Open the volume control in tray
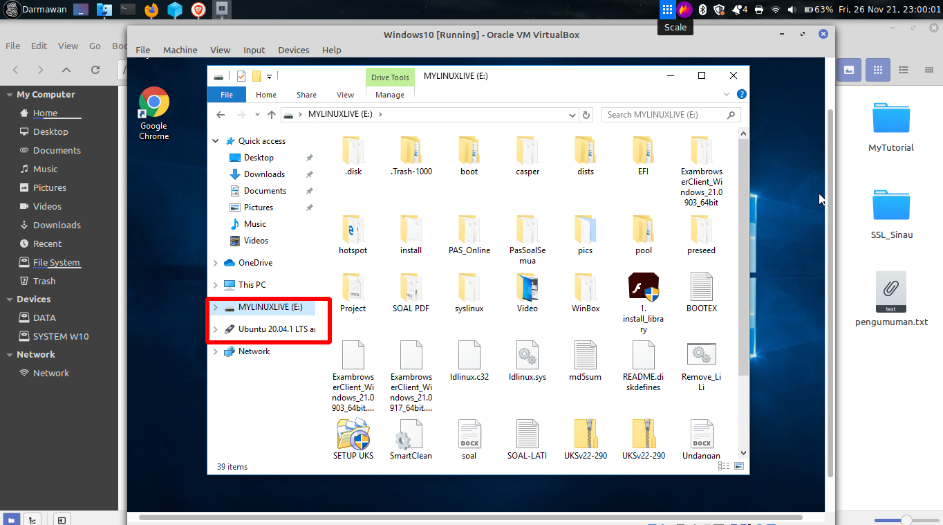Screen dimensions: 943x525 [792, 10]
